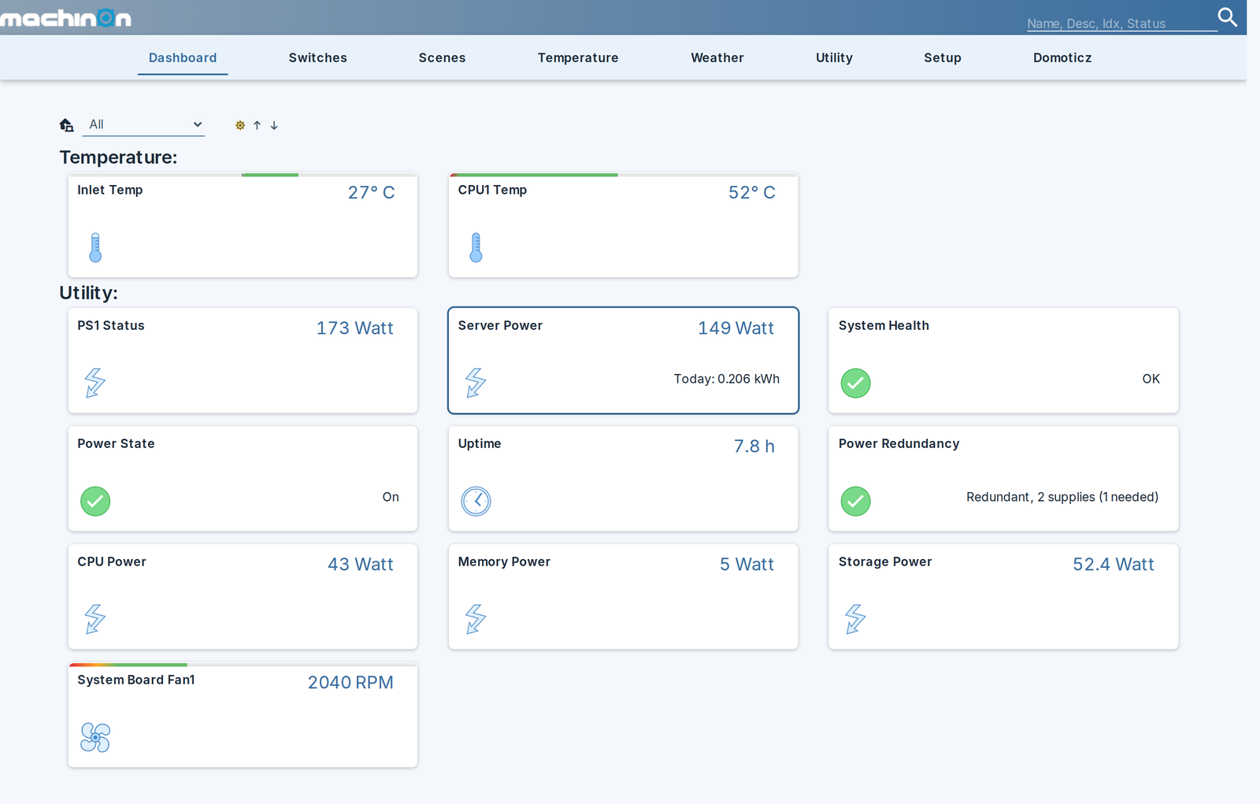Click the Temperature: section heading
The height and width of the screenshot is (804, 1260).
pos(119,157)
